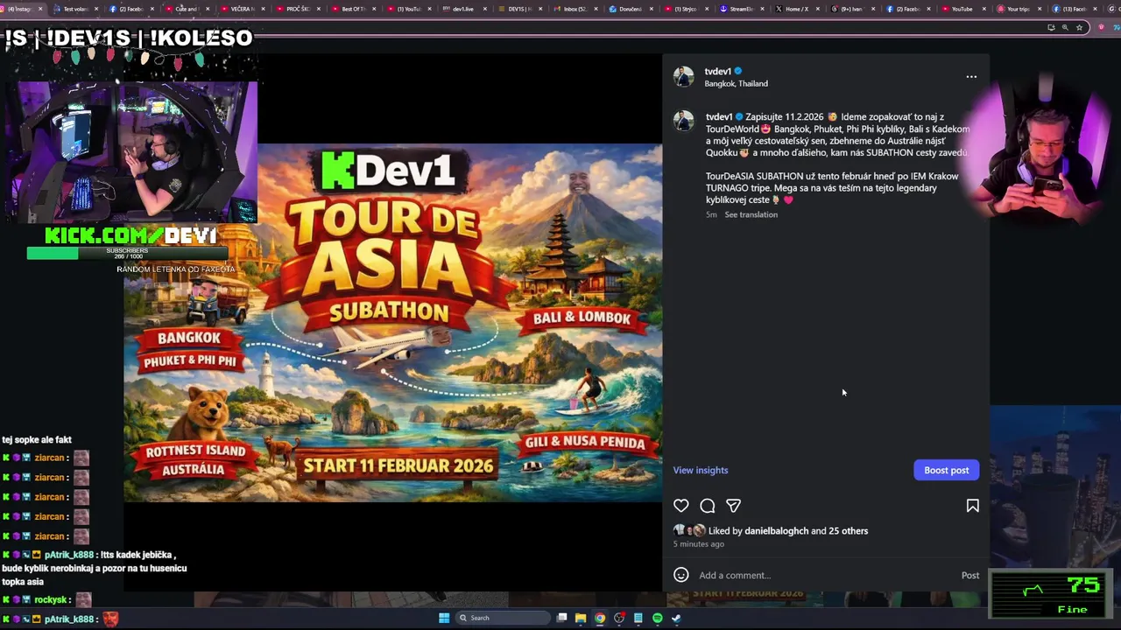Click the pink shield extension icon

(x=1101, y=27)
